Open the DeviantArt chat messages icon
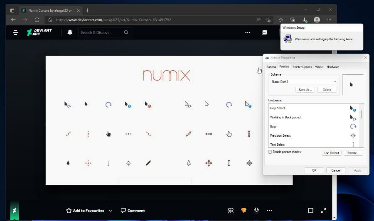Viewport: 374px width, 221px height. [265, 32]
